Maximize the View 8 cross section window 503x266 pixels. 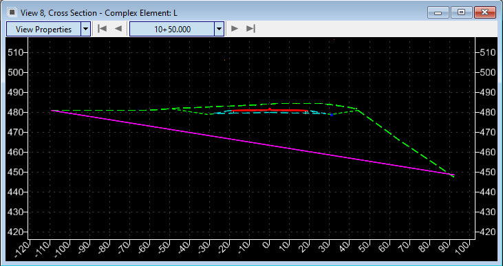click(x=461, y=12)
